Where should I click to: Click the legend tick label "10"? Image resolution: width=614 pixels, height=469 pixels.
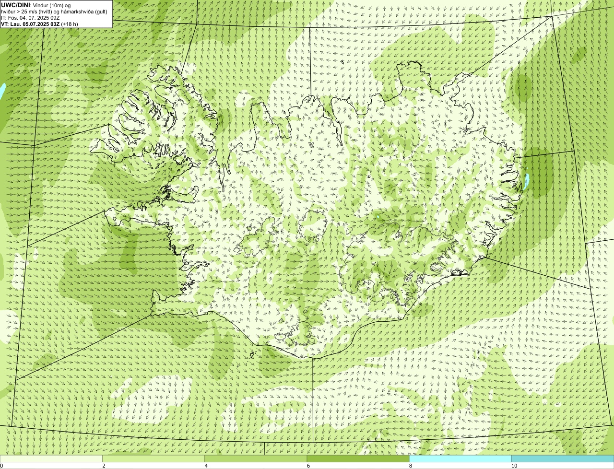pos(514,466)
